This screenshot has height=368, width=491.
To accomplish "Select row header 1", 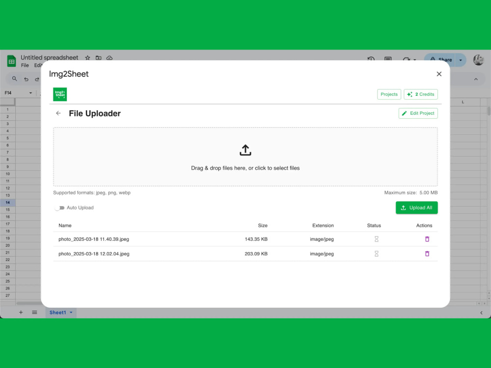I will pyautogui.click(x=7, y=109).
